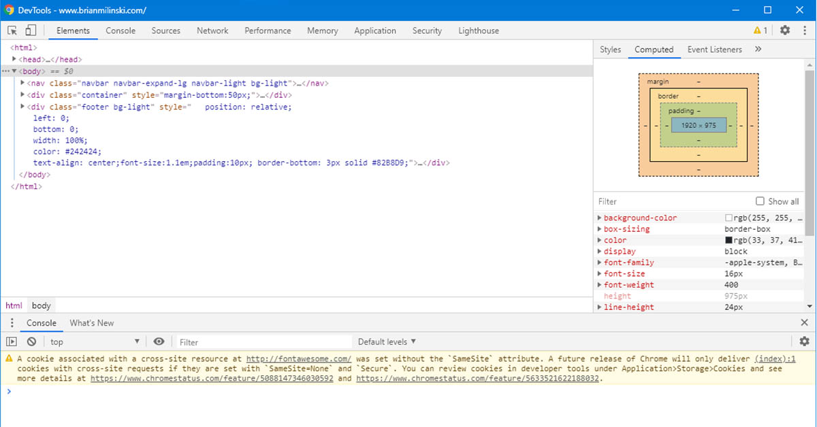This screenshot has width=817, height=427.
Task: Close the console drawer with X
Action: [x=805, y=323]
